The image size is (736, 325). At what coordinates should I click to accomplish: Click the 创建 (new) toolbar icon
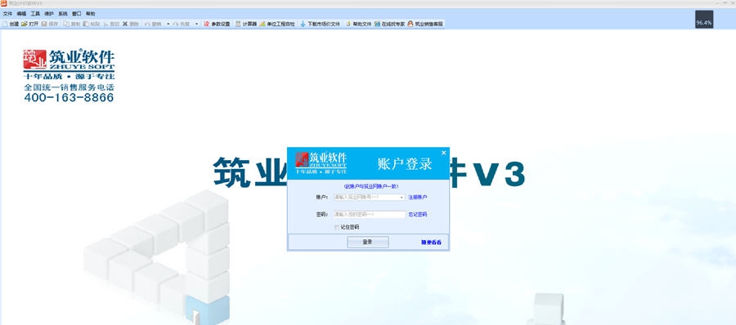[x=6, y=24]
